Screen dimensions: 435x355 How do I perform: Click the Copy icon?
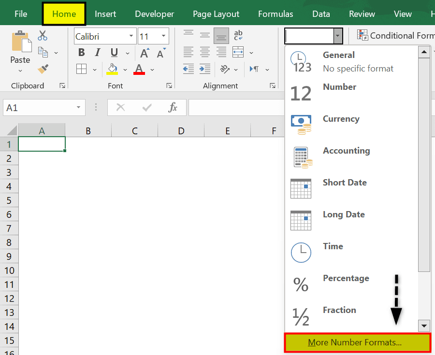(x=43, y=52)
